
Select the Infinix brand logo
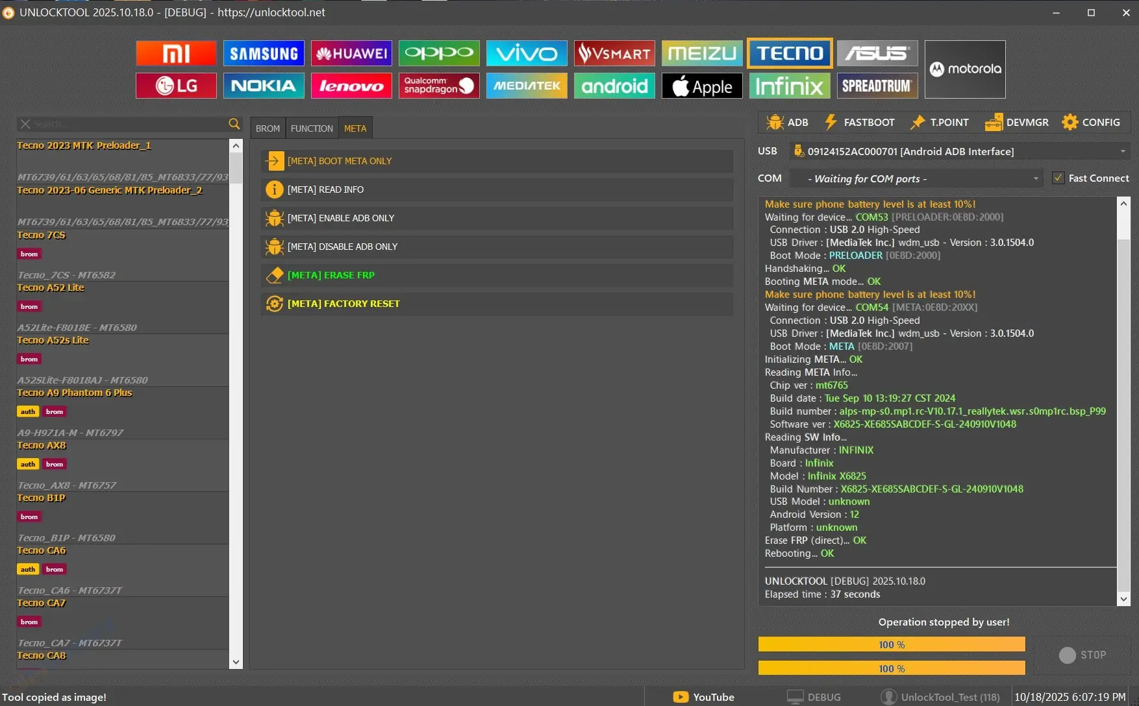coord(789,85)
